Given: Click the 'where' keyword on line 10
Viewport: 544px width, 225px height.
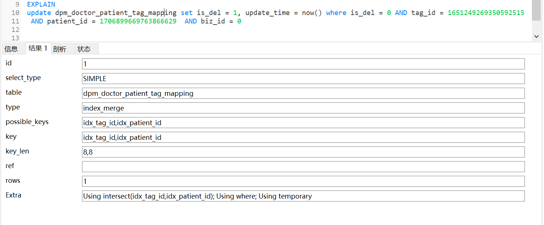Looking at the screenshot, I should (336, 13).
